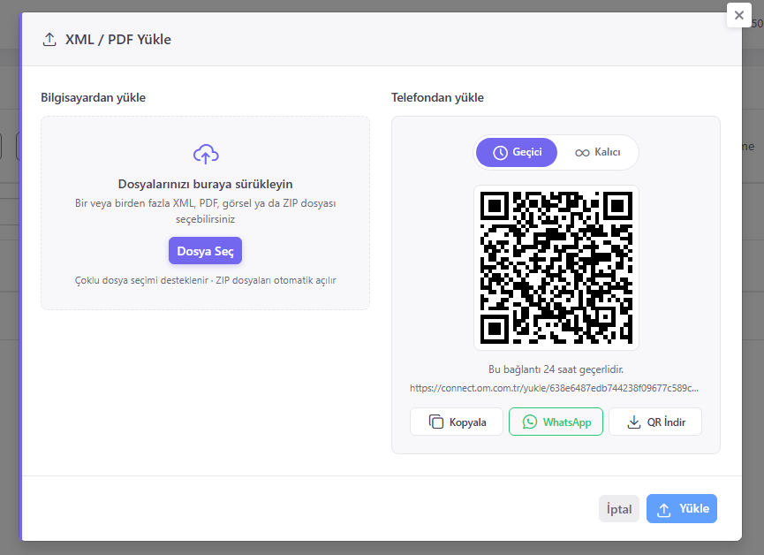Click the cloud upload icon in drop zone
The height and width of the screenshot is (555, 764).
click(206, 154)
